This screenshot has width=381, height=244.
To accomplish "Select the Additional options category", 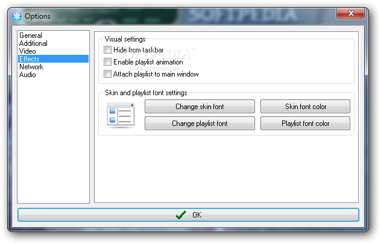I will coord(53,43).
